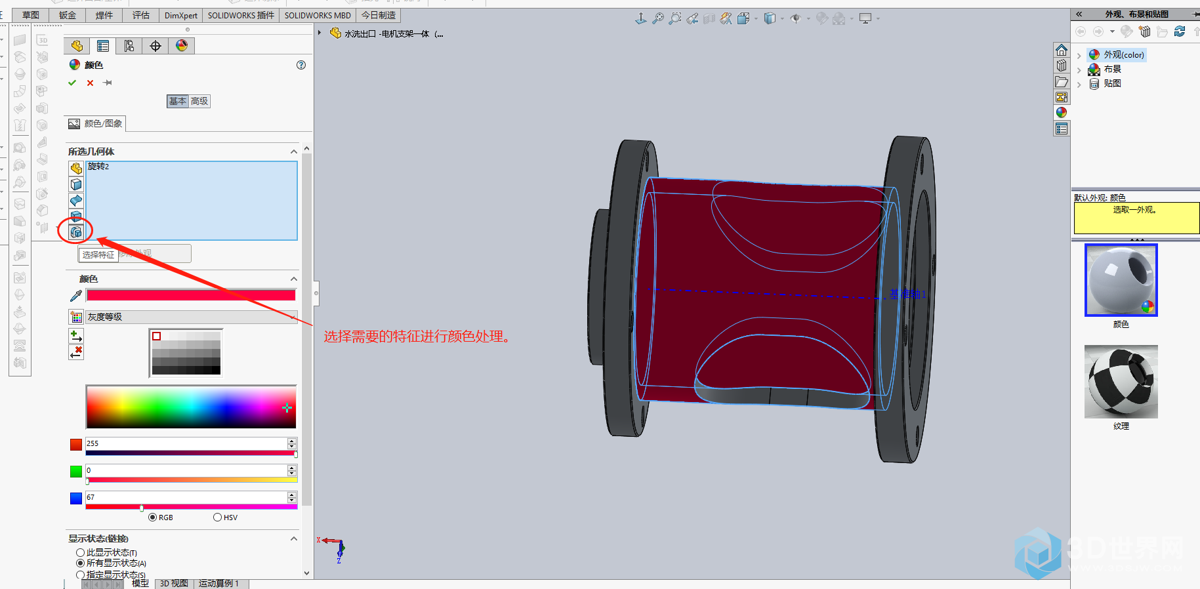Click the select features filter icon

[76, 232]
